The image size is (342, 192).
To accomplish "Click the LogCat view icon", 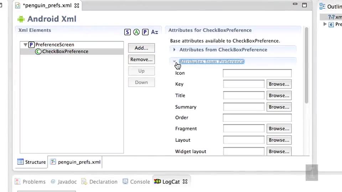I will coord(157,181).
